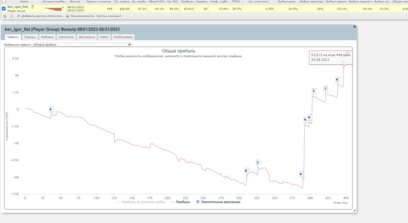The image size is (408, 223).
Task: Click the profit history thumbnail in the row
Action: pos(54,9)
